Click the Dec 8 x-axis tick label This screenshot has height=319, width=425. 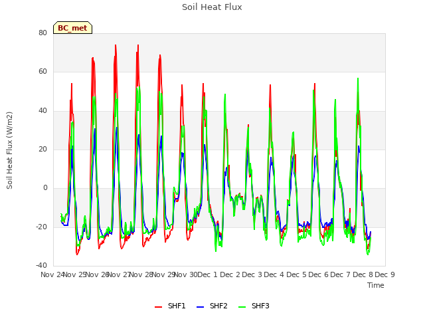363,274
